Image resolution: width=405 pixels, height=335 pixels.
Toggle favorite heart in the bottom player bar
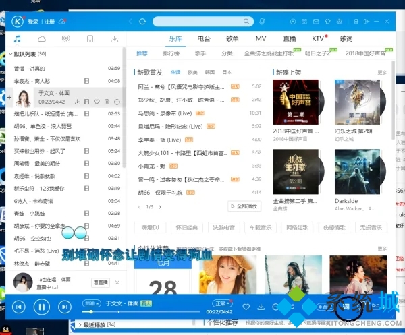coord(245,307)
